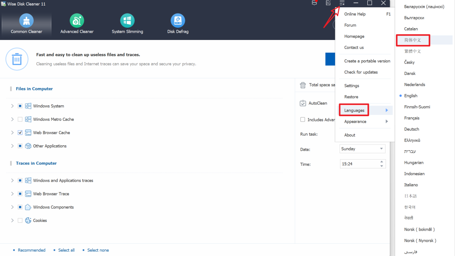
Task: Expand the Windows Components node
Action: click(x=12, y=207)
